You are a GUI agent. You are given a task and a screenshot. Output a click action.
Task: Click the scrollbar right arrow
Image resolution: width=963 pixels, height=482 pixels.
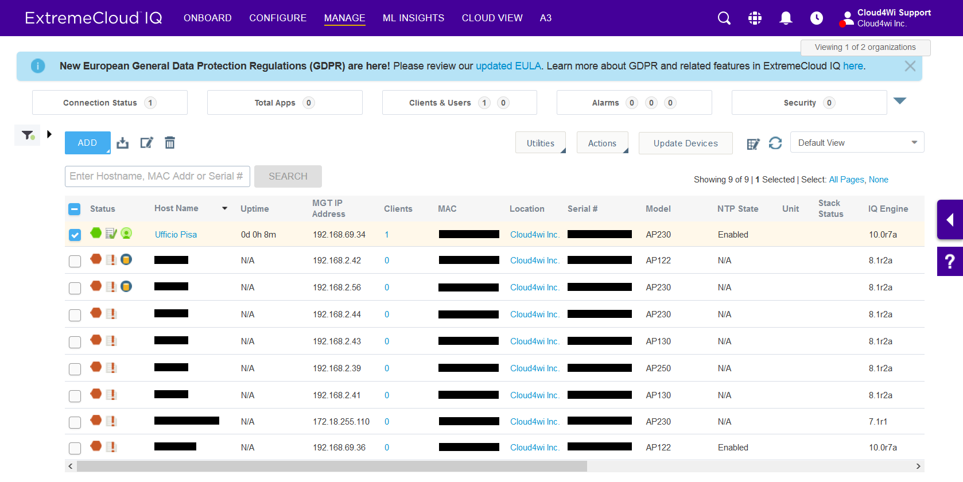coord(918,466)
